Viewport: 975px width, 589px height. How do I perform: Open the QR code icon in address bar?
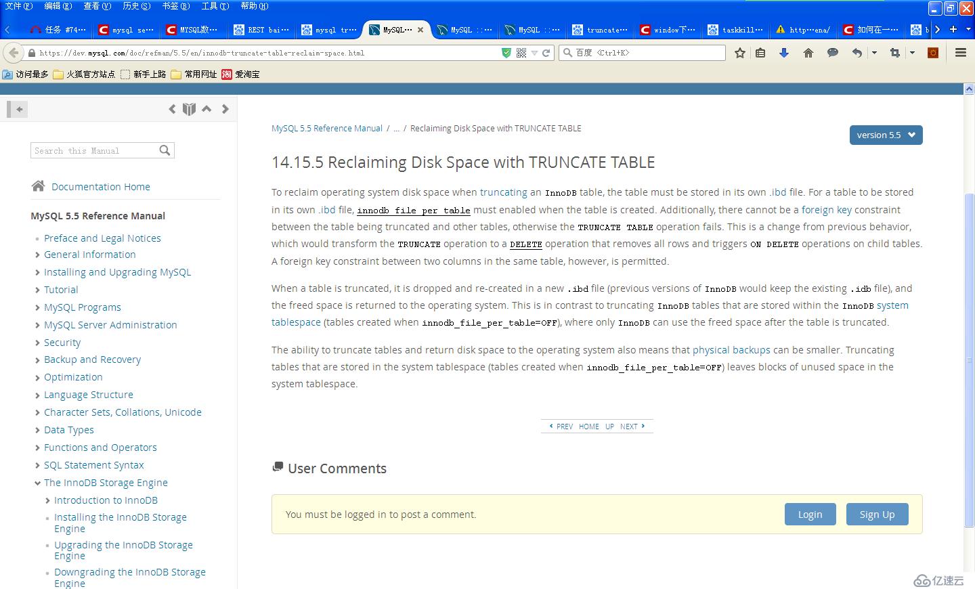[521, 53]
